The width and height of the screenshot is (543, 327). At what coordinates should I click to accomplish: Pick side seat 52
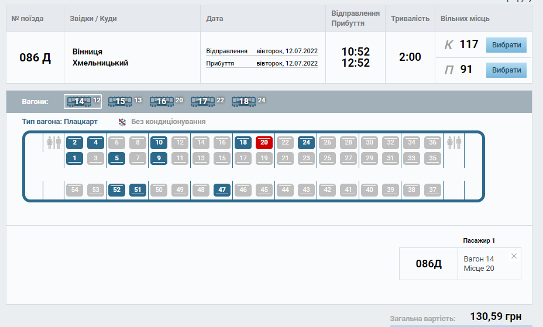(116, 190)
